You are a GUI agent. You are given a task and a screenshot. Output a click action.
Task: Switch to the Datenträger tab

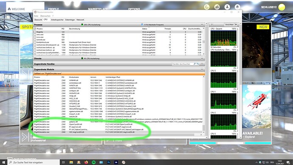pyautogui.click(x=70, y=20)
